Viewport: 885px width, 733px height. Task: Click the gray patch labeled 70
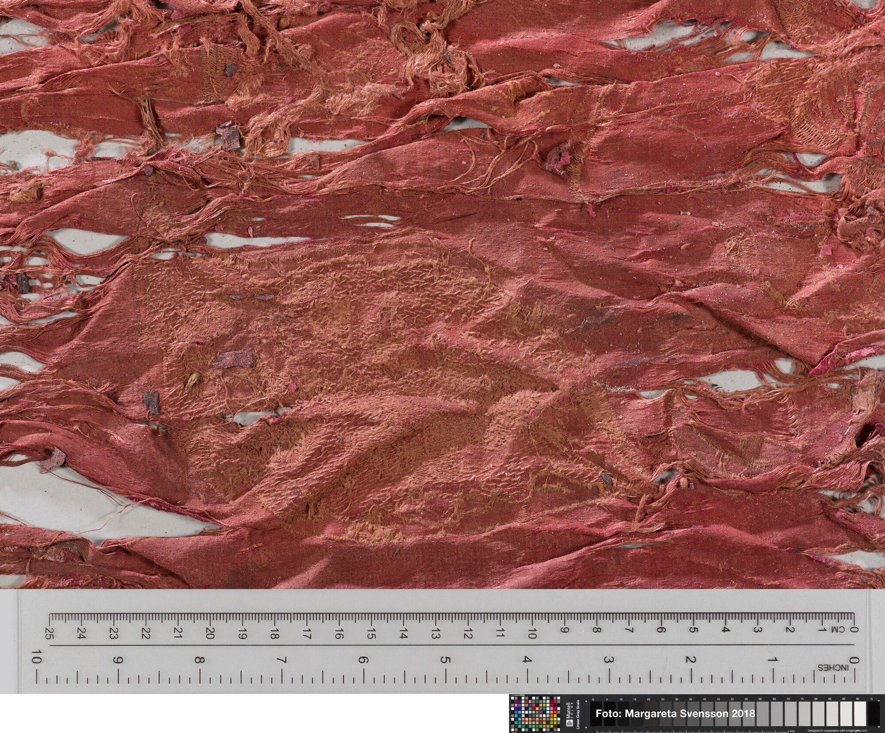coord(790,714)
